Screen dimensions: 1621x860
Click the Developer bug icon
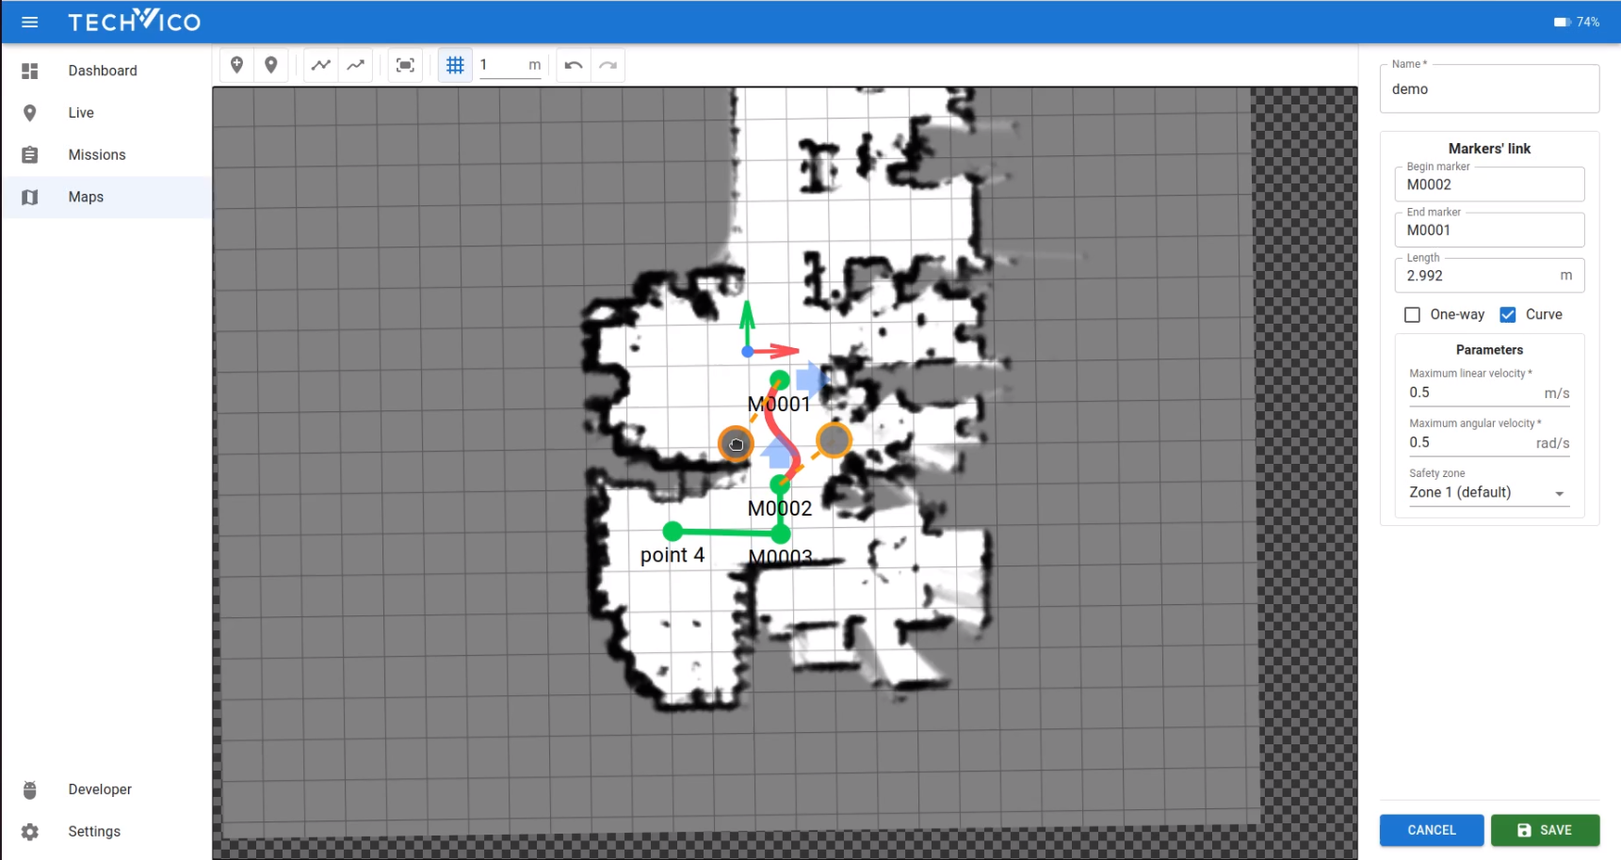pyautogui.click(x=30, y=789)
